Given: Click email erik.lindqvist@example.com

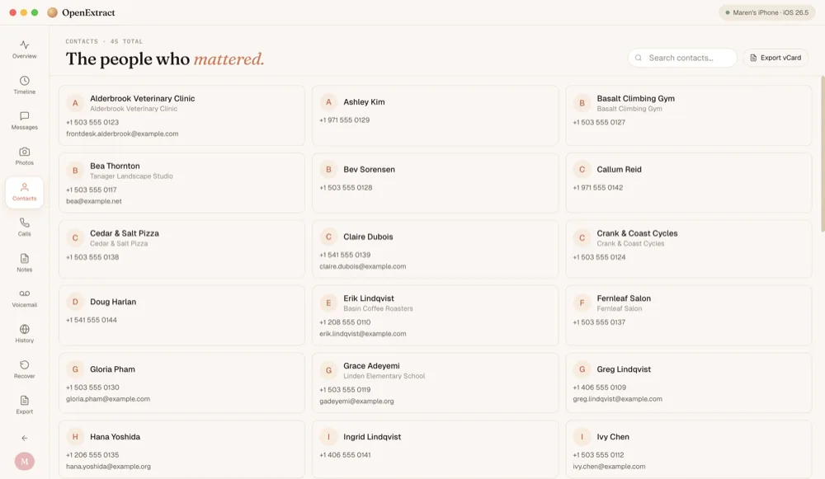Looking at the screenshot, I should (x=362, y=334).
